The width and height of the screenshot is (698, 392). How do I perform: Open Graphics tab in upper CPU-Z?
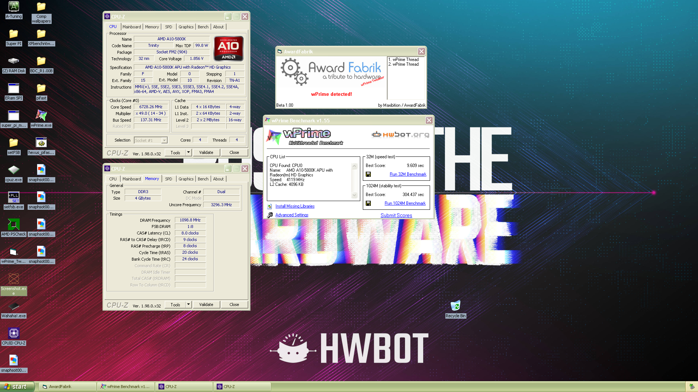tap(186, 27)
